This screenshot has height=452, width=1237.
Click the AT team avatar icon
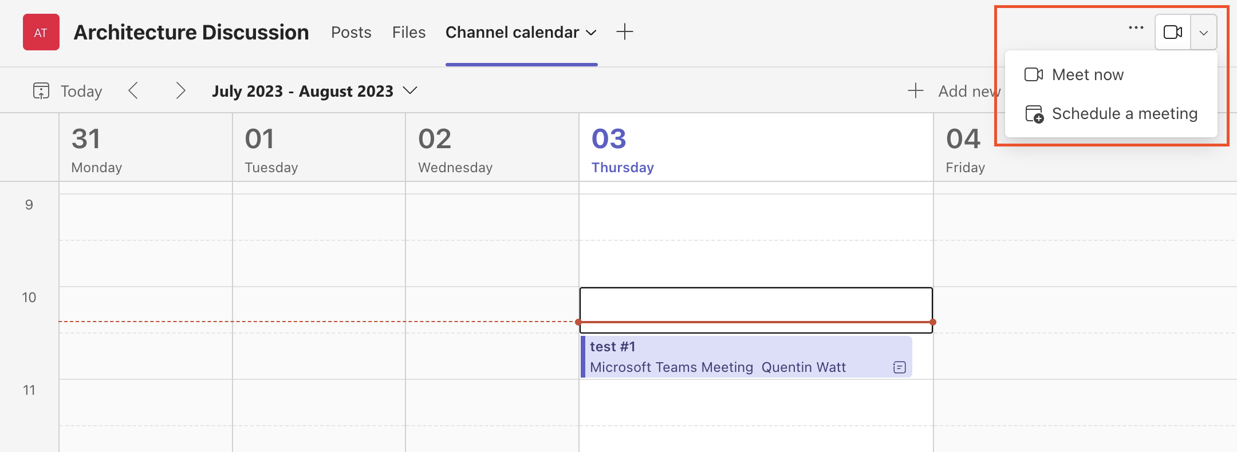pyautogui.click(x=41, y=33)
